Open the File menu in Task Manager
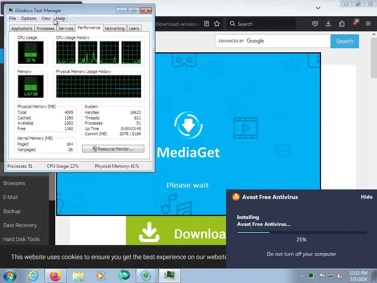The image size is (377, 283). pos(13,18)
